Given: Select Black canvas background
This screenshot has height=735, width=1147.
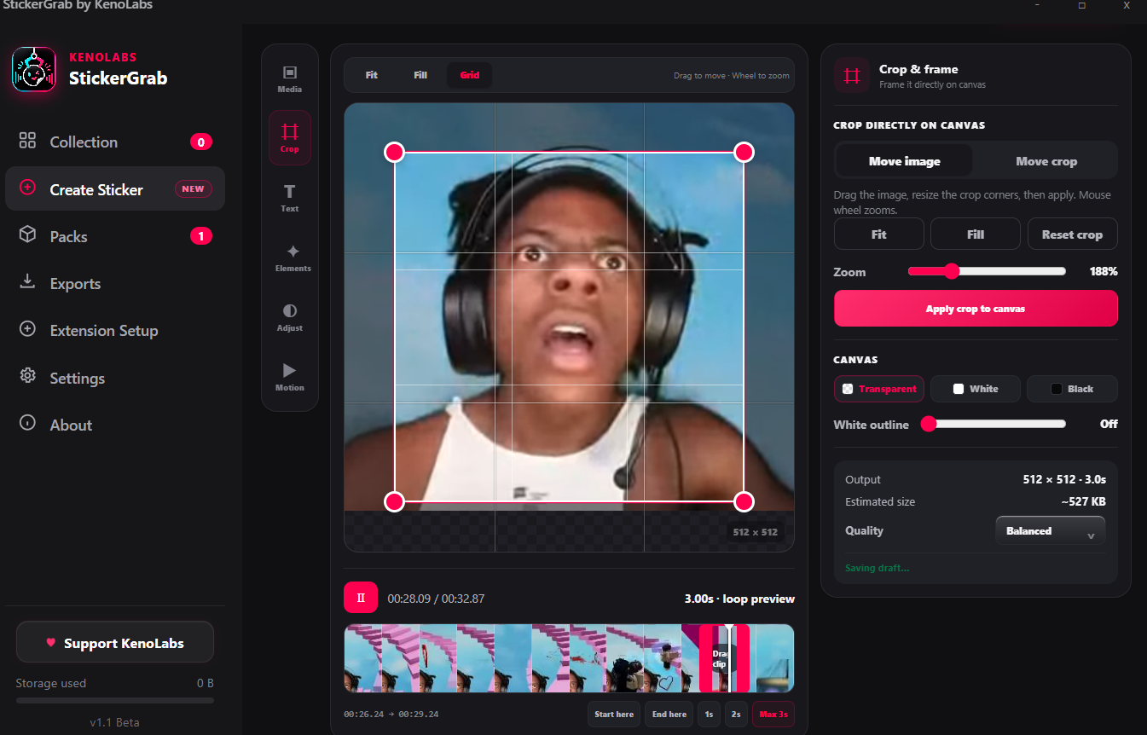Looking at the screenshot, I should (1072, 389).
